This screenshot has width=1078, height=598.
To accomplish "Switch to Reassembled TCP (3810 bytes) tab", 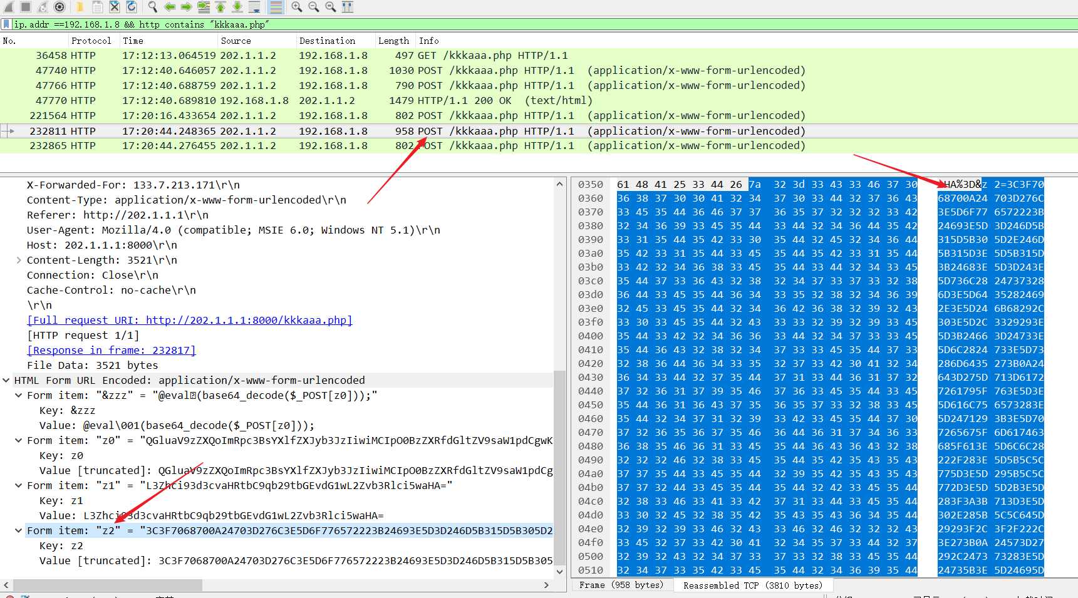I will (x=753, y=585).
